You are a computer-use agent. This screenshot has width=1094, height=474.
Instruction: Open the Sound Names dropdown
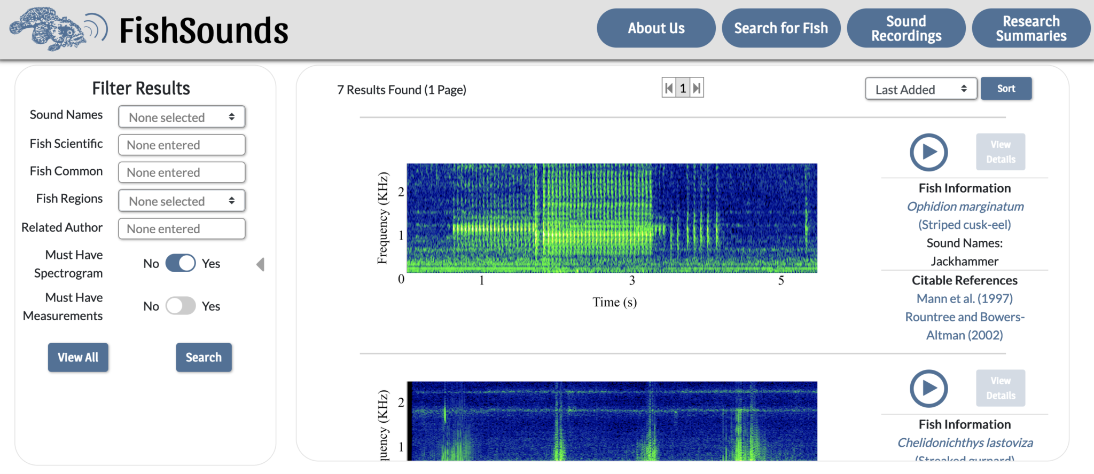tap(182, 117)
